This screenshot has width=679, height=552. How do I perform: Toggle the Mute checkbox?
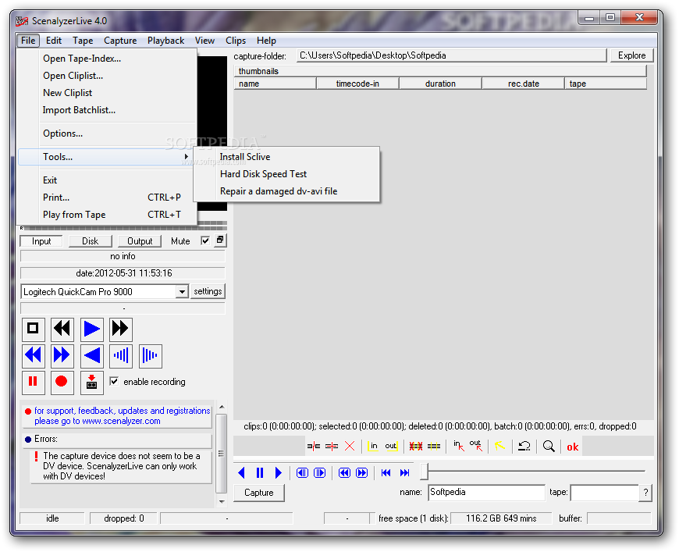[205, 241]
